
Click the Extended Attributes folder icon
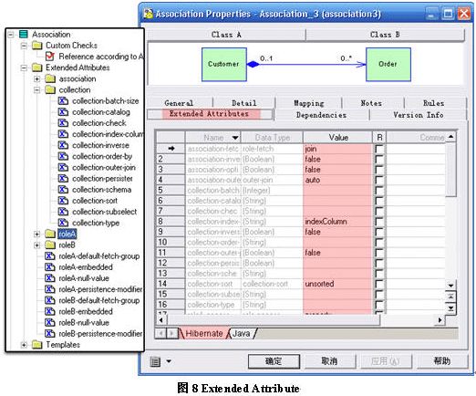click(x=36, y=68)
